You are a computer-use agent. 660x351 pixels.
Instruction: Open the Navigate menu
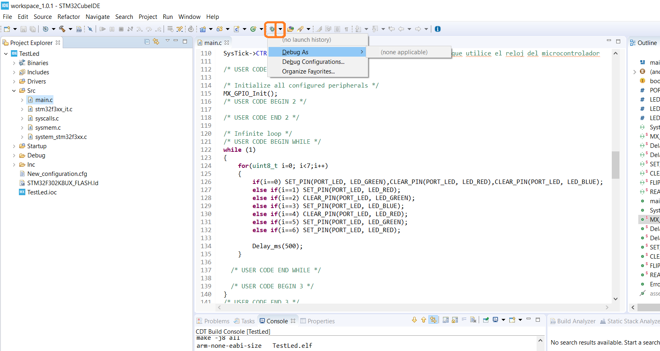coord(98,17)
